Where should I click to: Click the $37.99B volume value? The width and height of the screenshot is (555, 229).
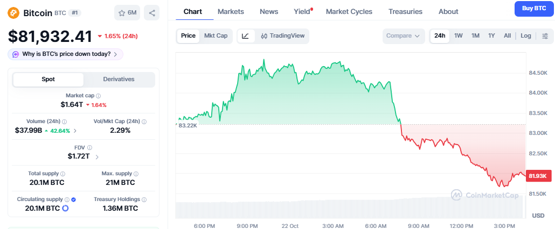pos(29,131)
